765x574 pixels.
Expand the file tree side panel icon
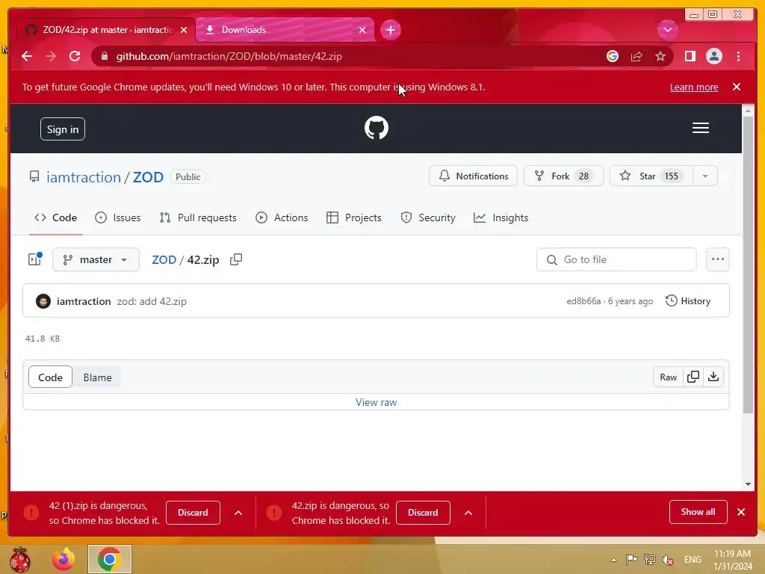tap(35, 259)
